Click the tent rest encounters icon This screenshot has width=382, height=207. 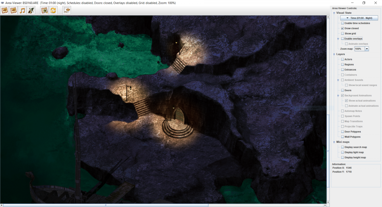(31, 10)
